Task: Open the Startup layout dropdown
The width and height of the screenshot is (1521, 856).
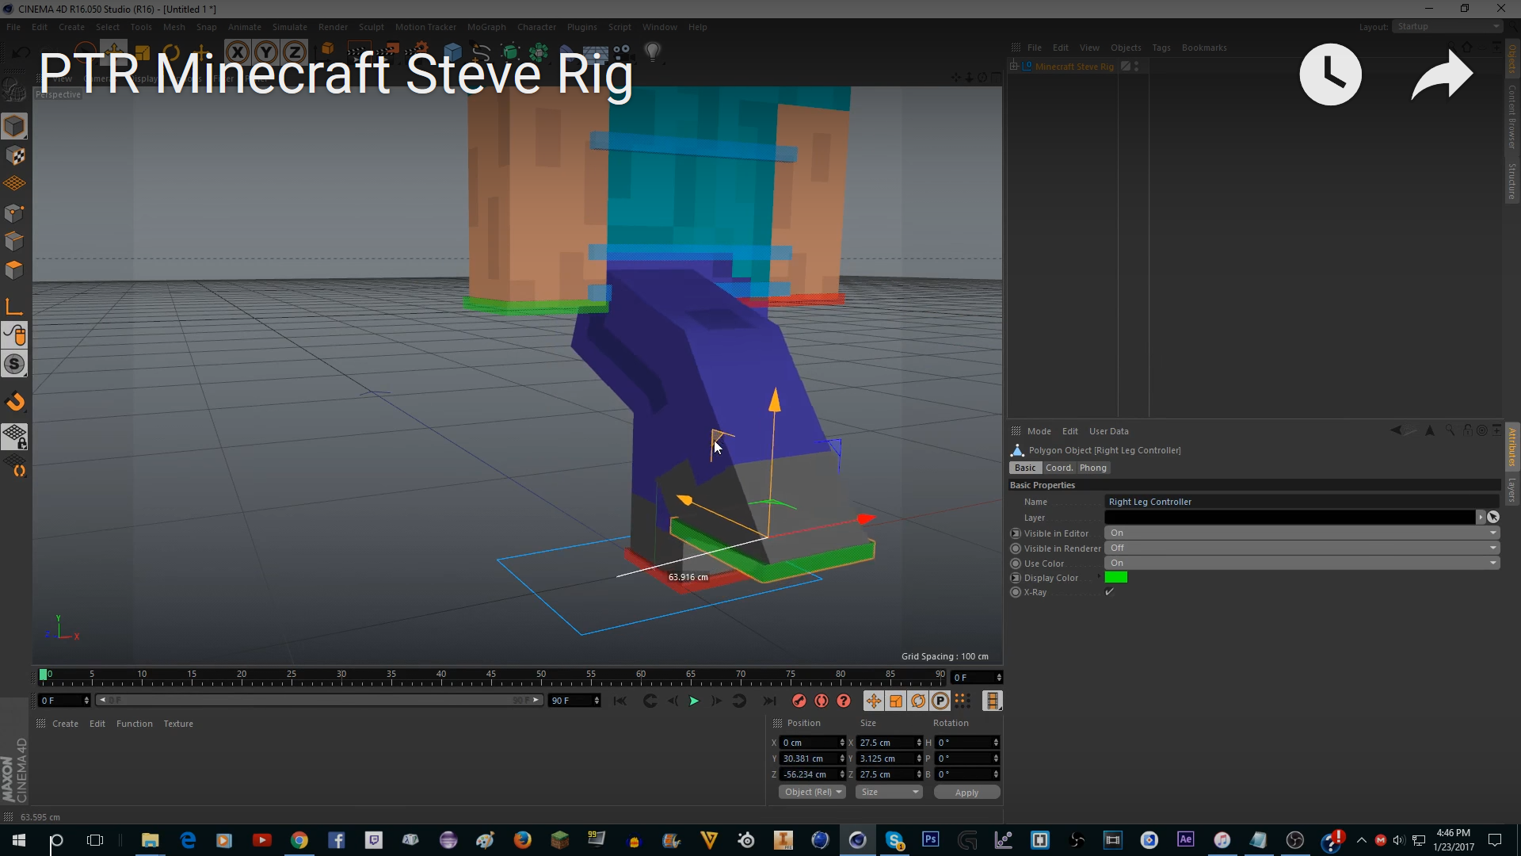Action: pyautogui.click(x=1448, y=26)
